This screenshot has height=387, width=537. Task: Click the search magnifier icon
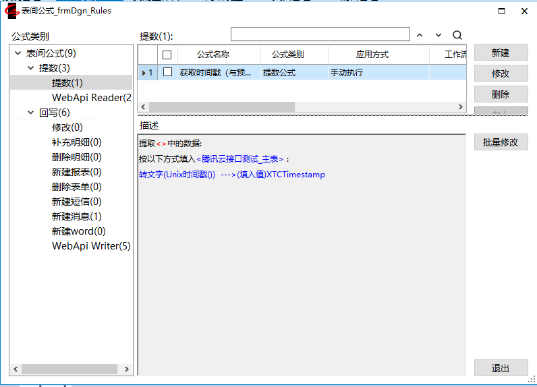457,35
